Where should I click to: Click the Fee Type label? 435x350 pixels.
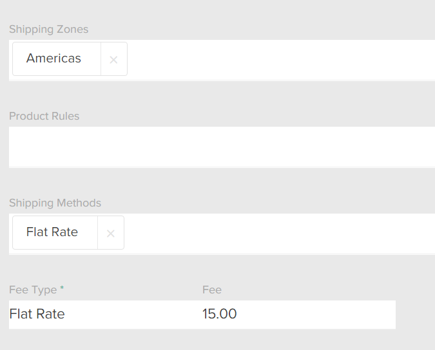[33, 290]
